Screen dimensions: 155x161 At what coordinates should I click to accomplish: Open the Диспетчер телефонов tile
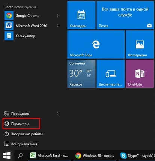[110, 74]
